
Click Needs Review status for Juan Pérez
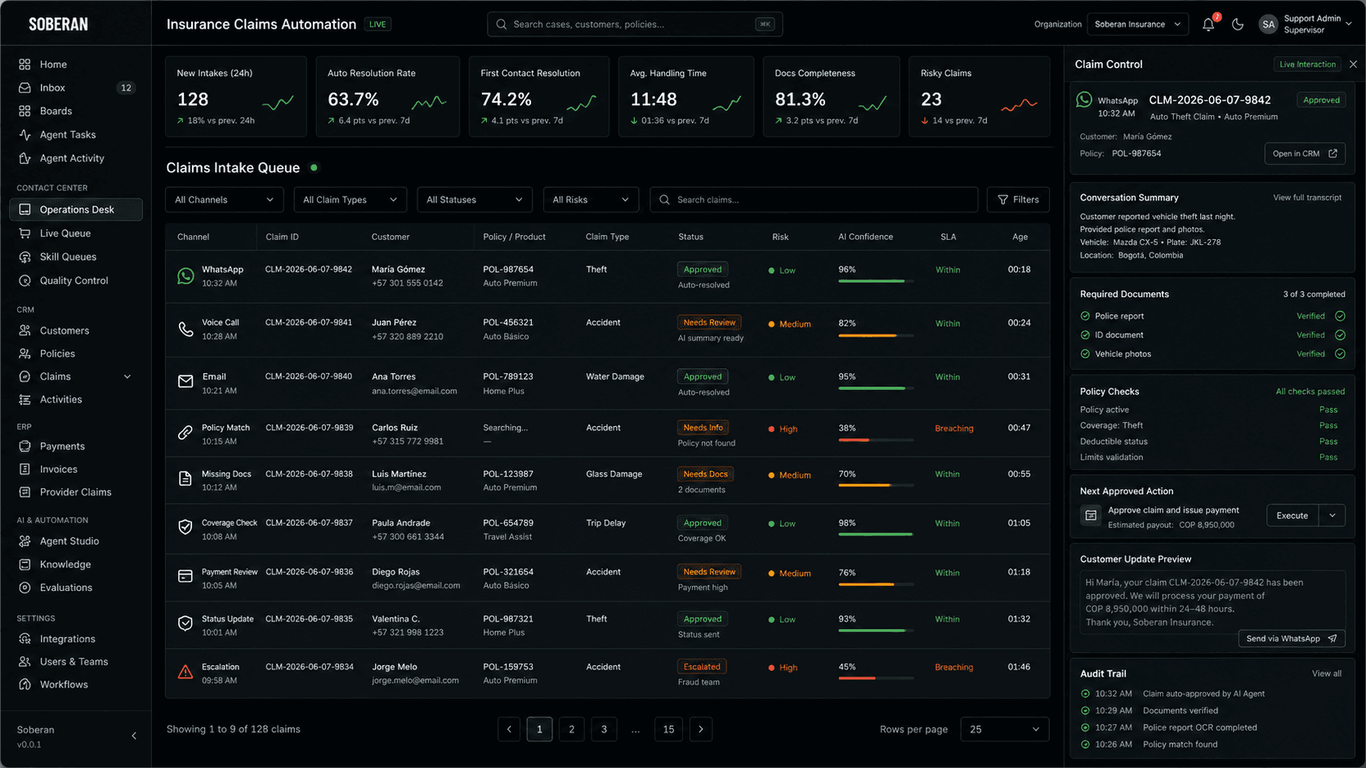point(709,322)
